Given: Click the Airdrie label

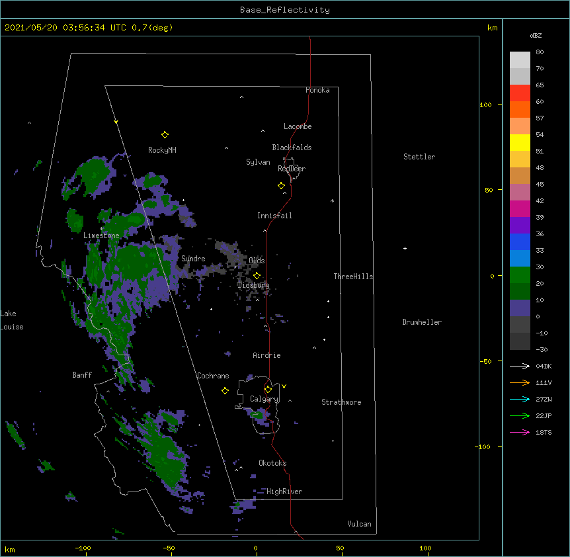Looking at the screenshot, I should tap(266, 355).
